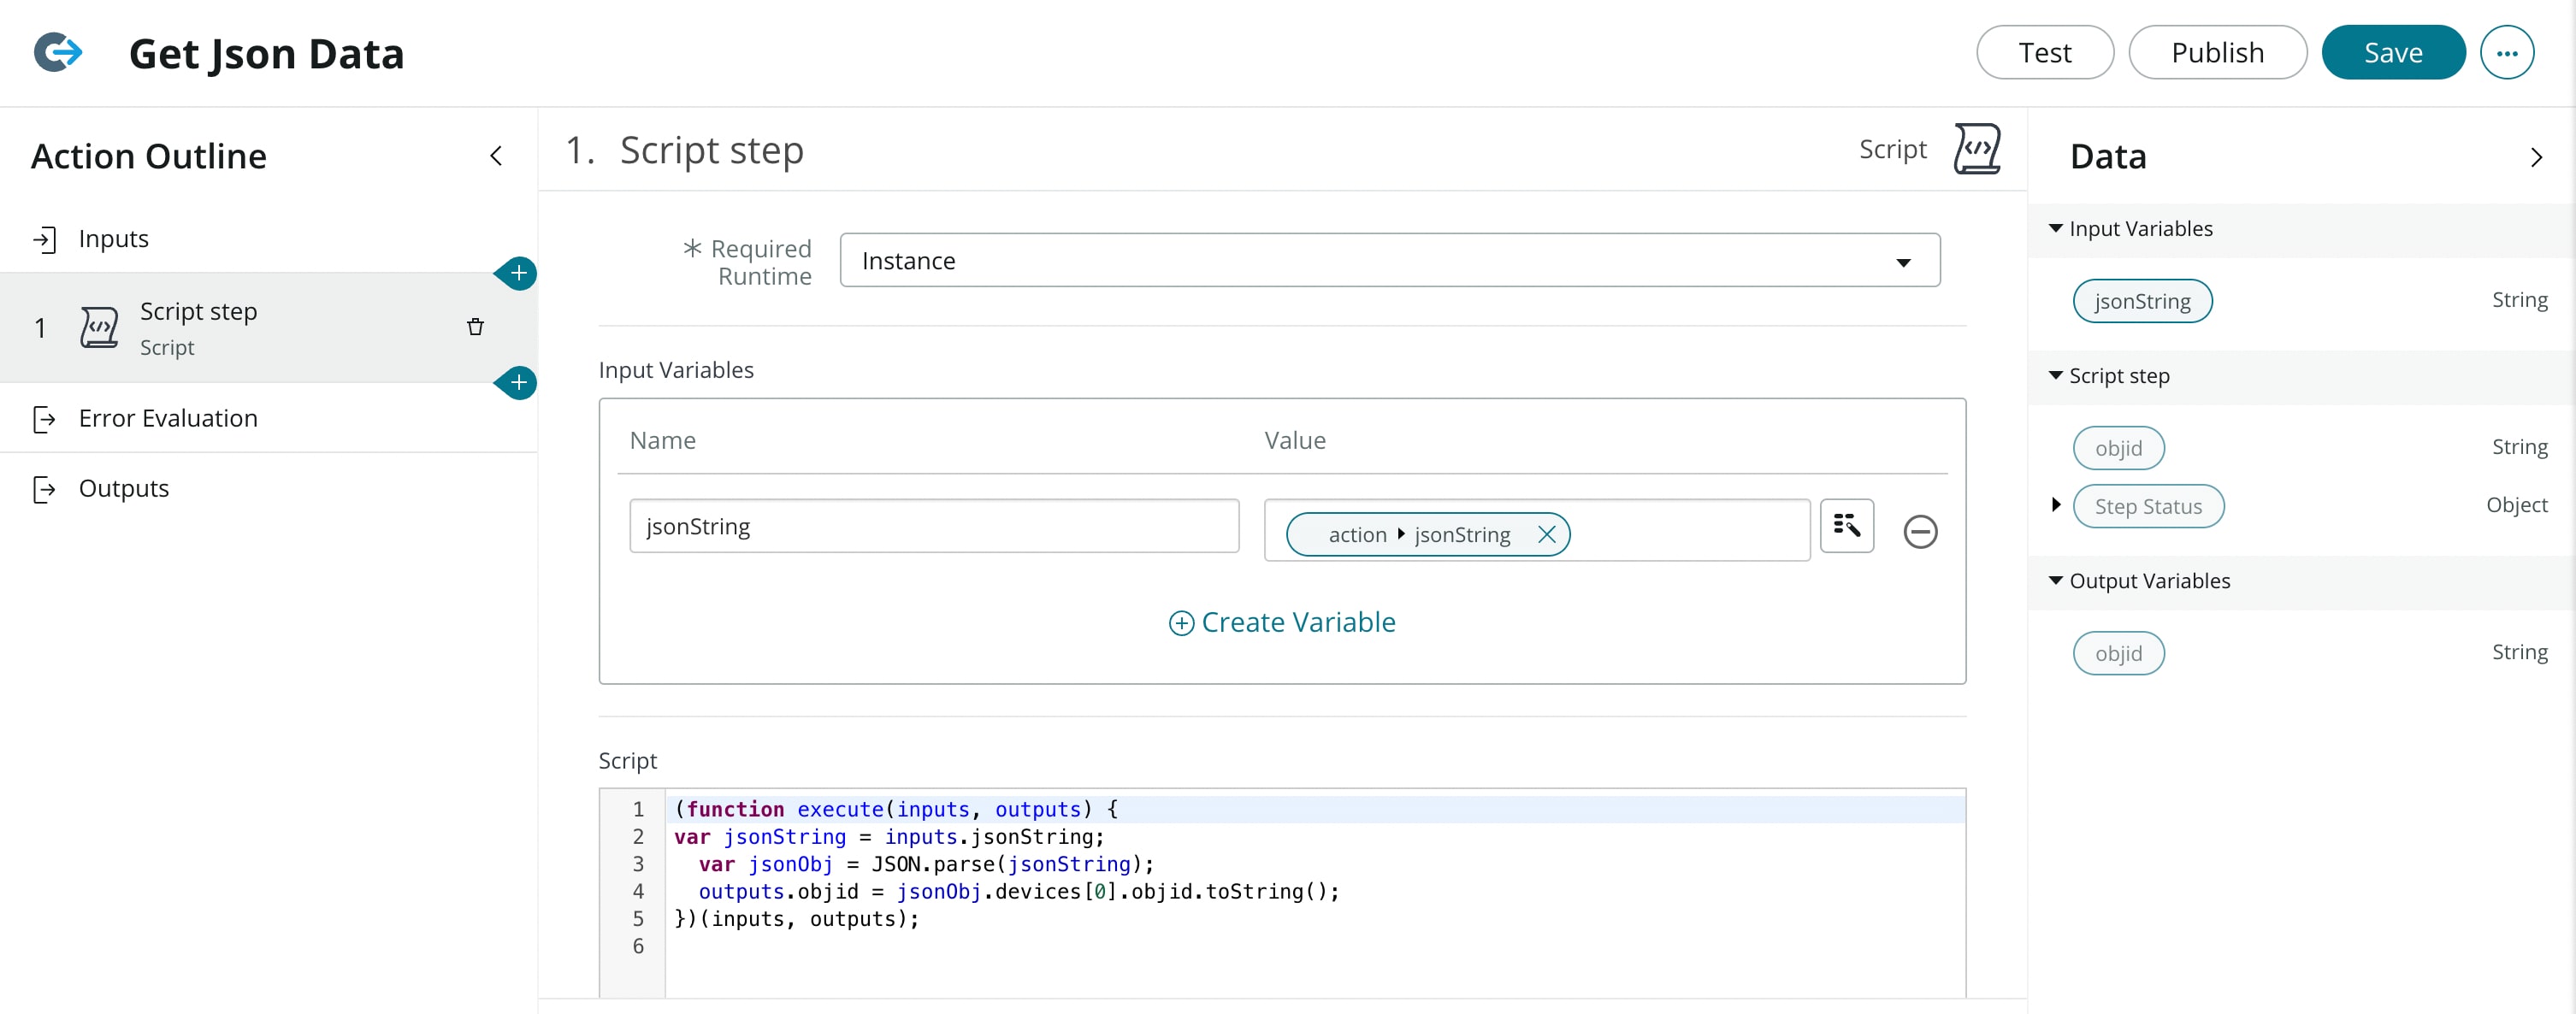This screenshot has height=1014, width=2576.
Task: Collapse the Action Outline panel
Action: (x=496, y=156)
